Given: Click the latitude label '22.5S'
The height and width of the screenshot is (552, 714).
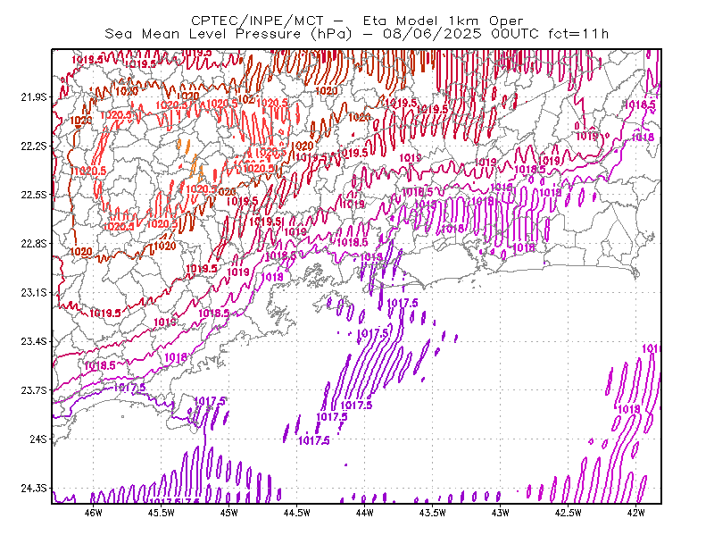Looking at the screenshot, I should point(34,195).
